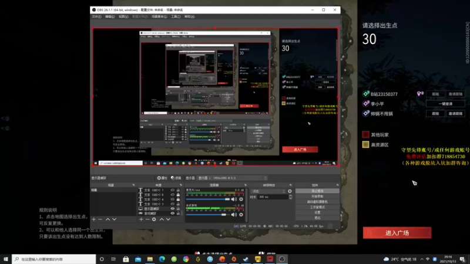Open 滤镜 filters for selected source
The height and width of the screenshot is (264, 470).
pyautogui.click(x=176, y=178)
